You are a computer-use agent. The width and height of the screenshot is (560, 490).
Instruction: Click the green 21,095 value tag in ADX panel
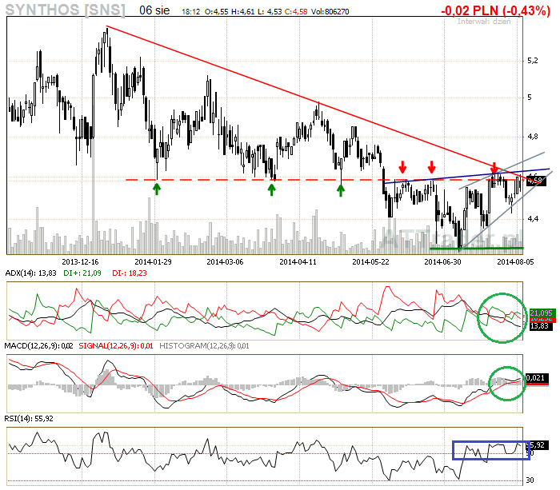pyautogui.click(x=542, y=313)
